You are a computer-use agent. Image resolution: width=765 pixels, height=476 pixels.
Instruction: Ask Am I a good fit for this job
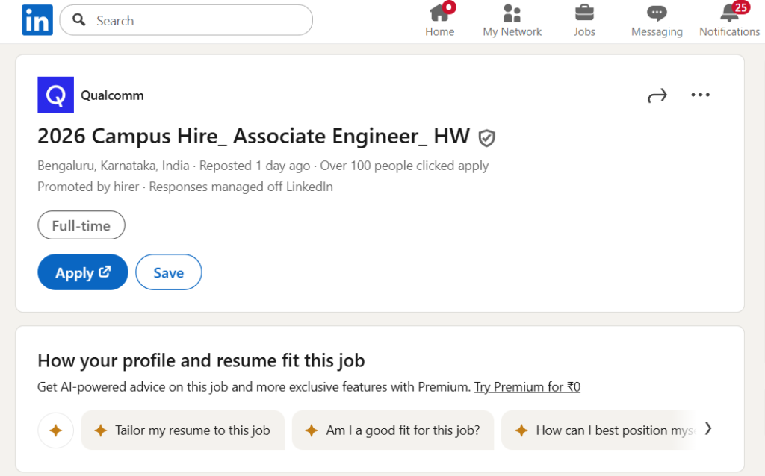393,430
